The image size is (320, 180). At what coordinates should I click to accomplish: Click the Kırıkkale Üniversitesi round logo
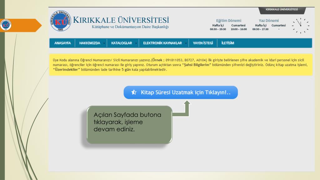[x=61, y=21]
